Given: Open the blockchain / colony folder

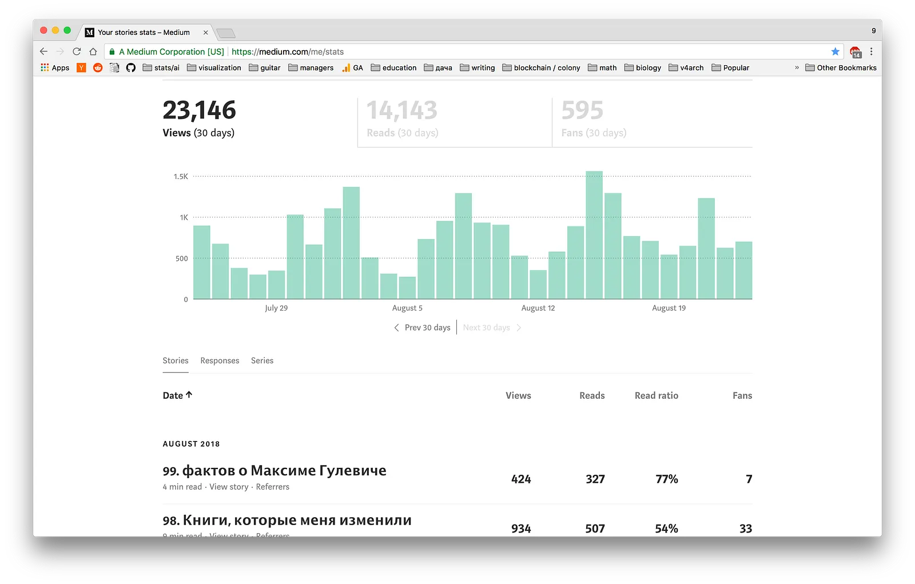Looking at the screenshot, I should [x=542, y=67].
